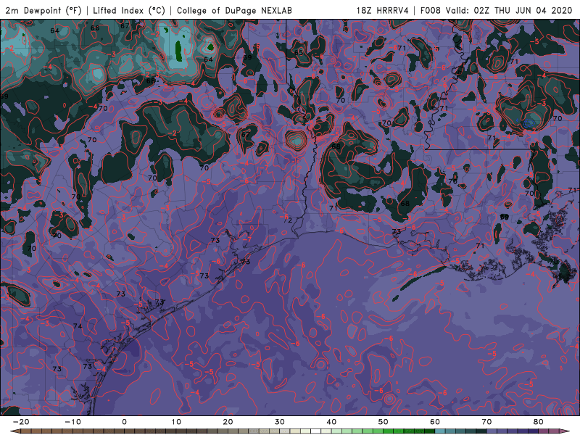
Task: Click the "10" color scale label
Action: [x=176, y=422]
